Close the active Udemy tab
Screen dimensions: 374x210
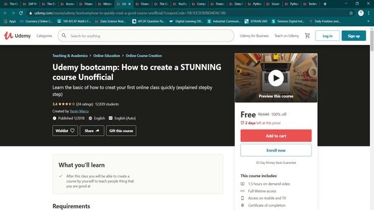pos(130,4)
